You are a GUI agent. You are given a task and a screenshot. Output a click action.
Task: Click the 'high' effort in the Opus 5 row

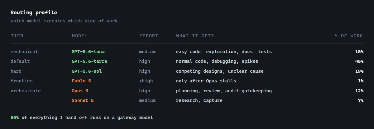coord(145,91)
